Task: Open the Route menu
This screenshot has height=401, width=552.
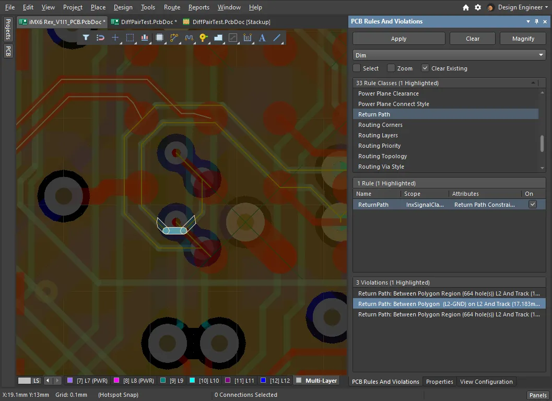Action: (x=172, y=7)
